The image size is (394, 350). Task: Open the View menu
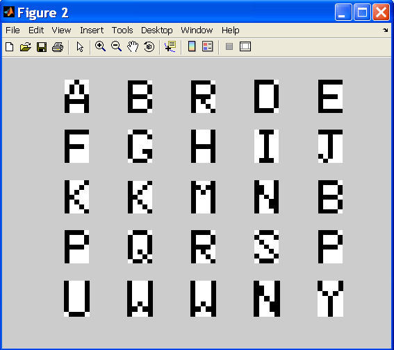[61, 30]
